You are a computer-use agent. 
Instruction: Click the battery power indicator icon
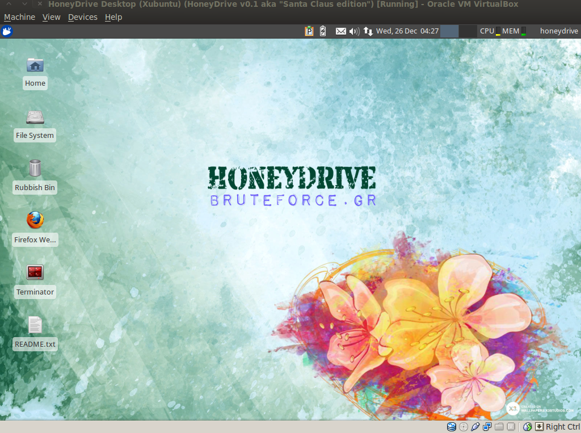pyautogui.click(x=323, y=31)
